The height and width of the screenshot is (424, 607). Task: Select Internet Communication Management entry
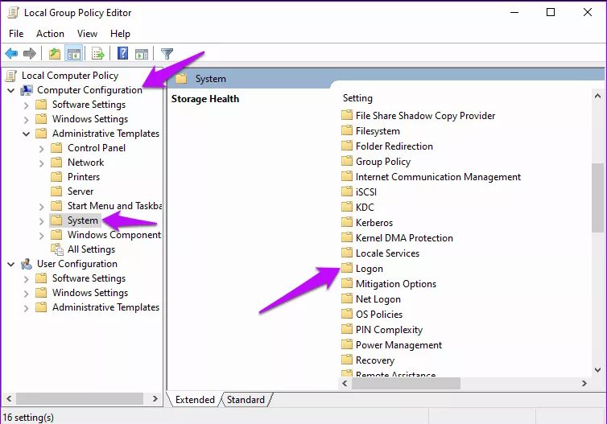[x=438, y=177]
